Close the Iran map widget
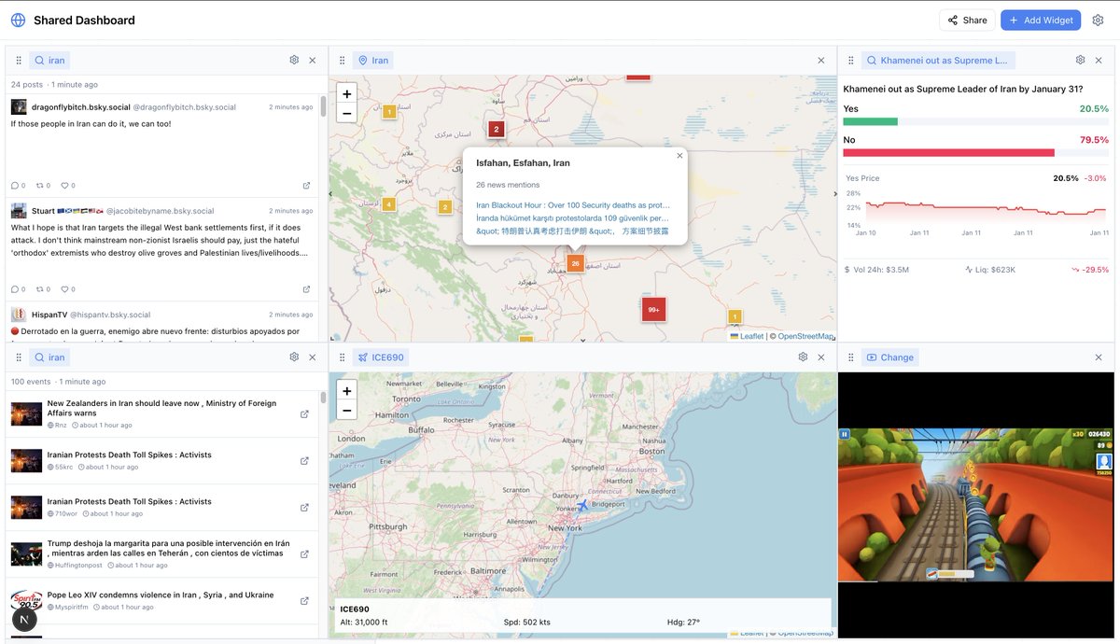Image resolution: width=1120 pixels, height=644 pixels. (821, 60)
